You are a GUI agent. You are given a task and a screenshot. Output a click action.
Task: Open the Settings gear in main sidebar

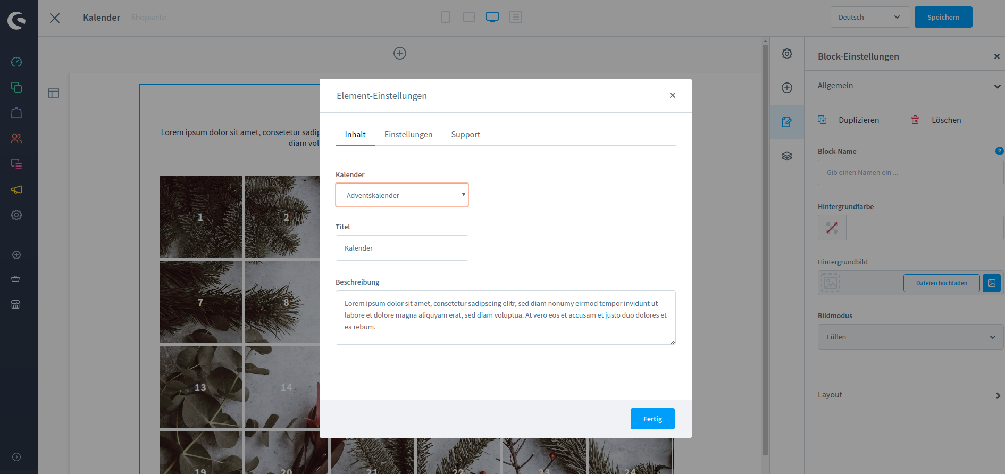pyautogui.click(x=16, y=215)
